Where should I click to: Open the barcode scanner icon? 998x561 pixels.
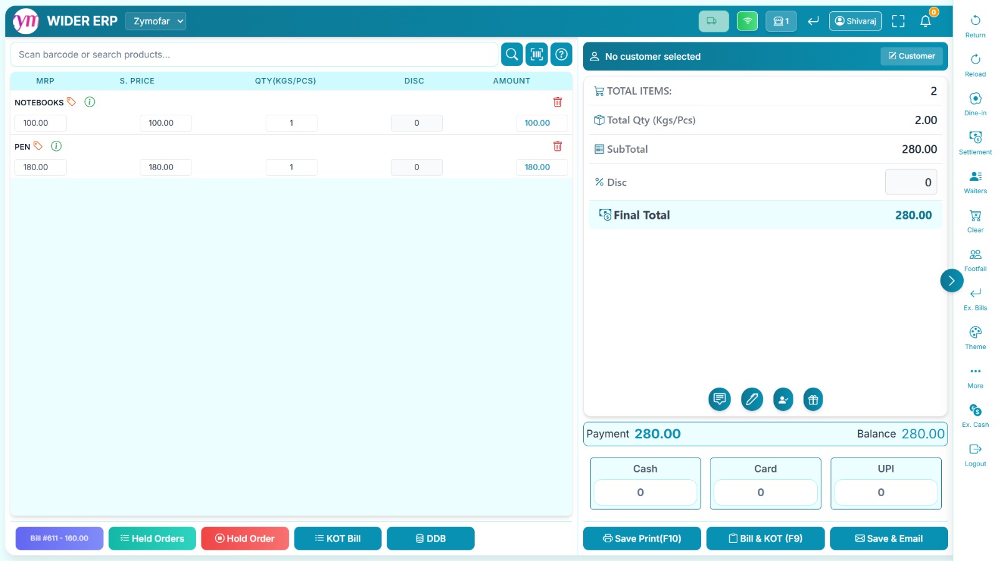pyautogui.click(x=536, y=54)
